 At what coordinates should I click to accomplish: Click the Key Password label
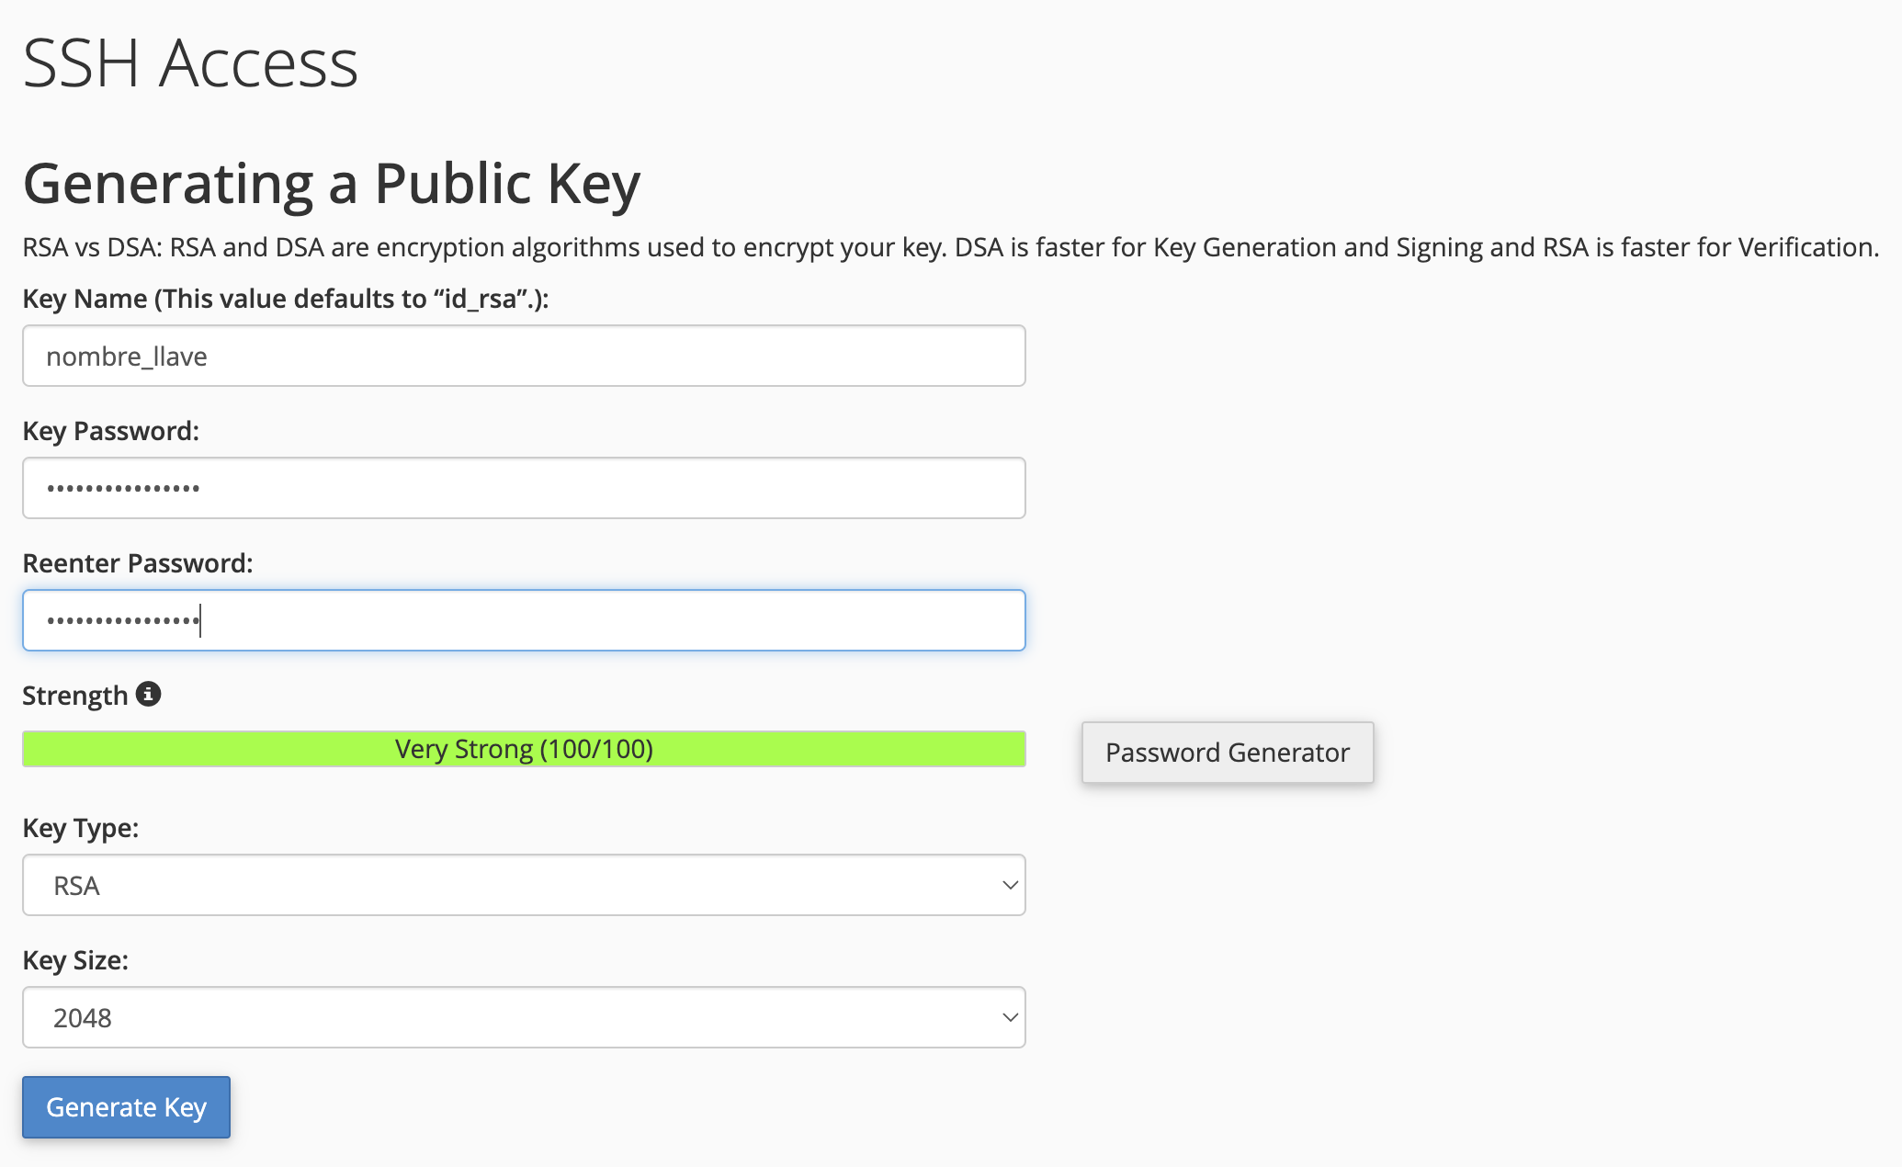[x=110, y=431]
